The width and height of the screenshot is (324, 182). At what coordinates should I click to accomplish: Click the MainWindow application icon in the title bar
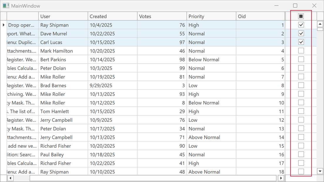pos(6,6)
